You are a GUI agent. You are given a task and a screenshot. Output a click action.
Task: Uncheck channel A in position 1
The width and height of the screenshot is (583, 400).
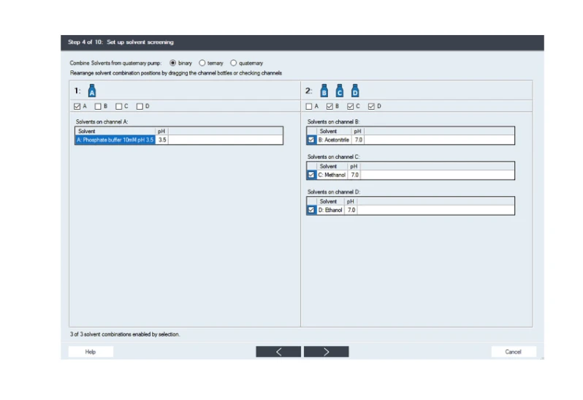click(77, 107)
